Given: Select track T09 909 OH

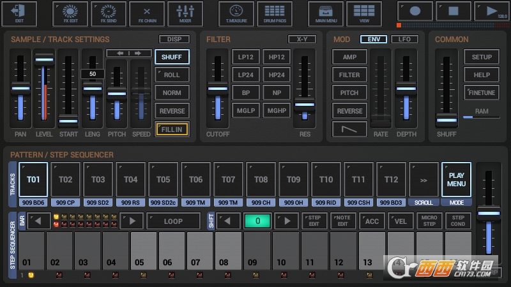Looking at the screenshot, I should point(293,179).
